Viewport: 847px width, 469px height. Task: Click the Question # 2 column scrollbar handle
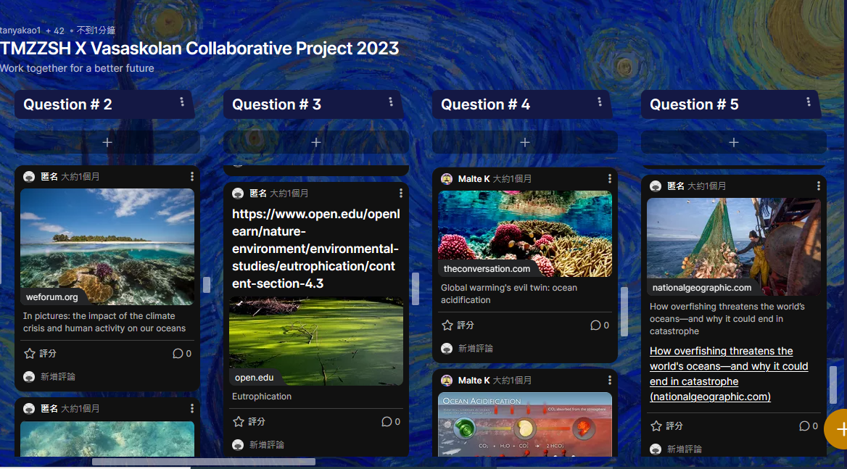click(207, 285)
